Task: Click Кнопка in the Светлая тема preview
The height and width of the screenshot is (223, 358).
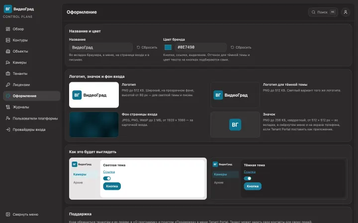Action: (112, 186)
